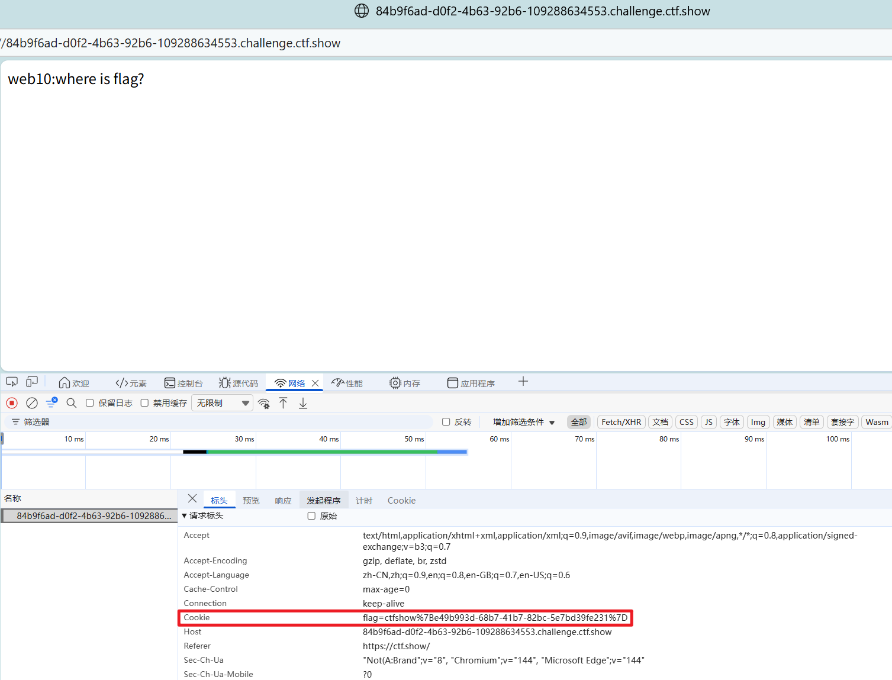Tick the Invert (反转) checkbox
The width and height of the screenshot is (892, 680).
pyautogui.click(x=446, y=422)
